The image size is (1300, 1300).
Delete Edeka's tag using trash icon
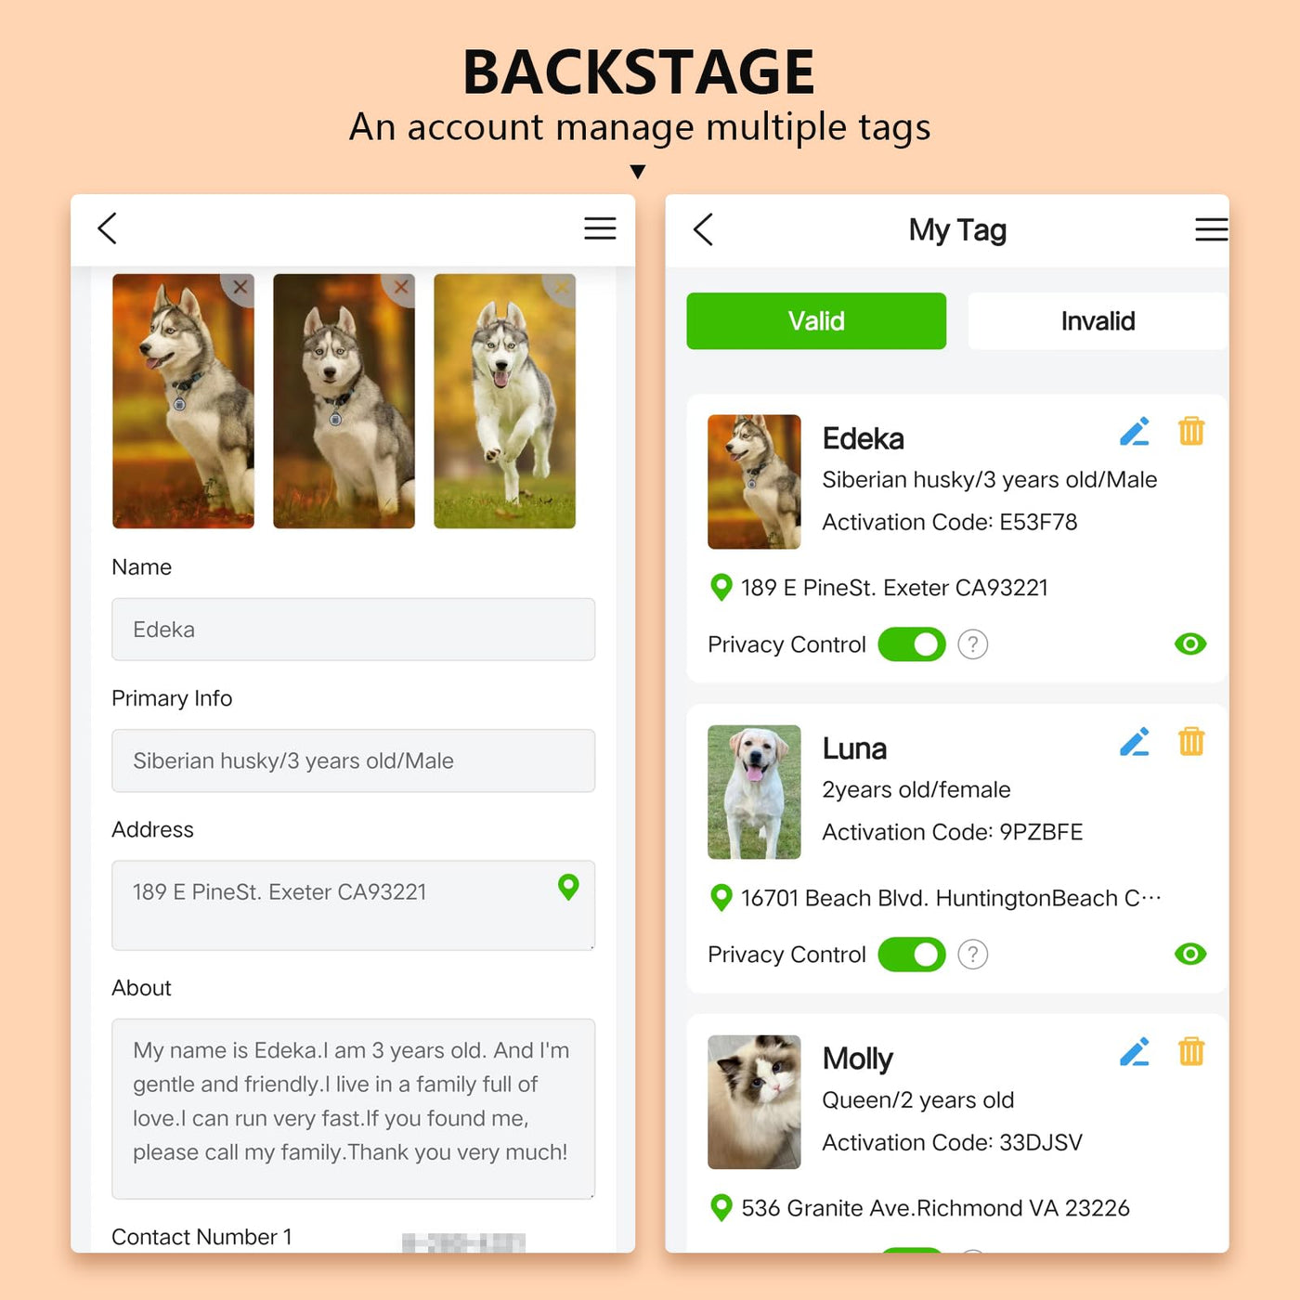point(1191,432)
